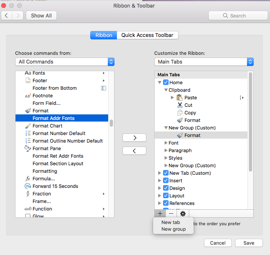Click the Show All button
270x255 pixels.
(41, 15)
